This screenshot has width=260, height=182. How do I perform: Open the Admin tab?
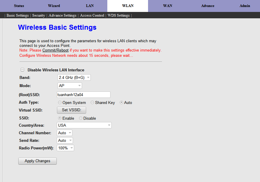[x=245, y=6]
